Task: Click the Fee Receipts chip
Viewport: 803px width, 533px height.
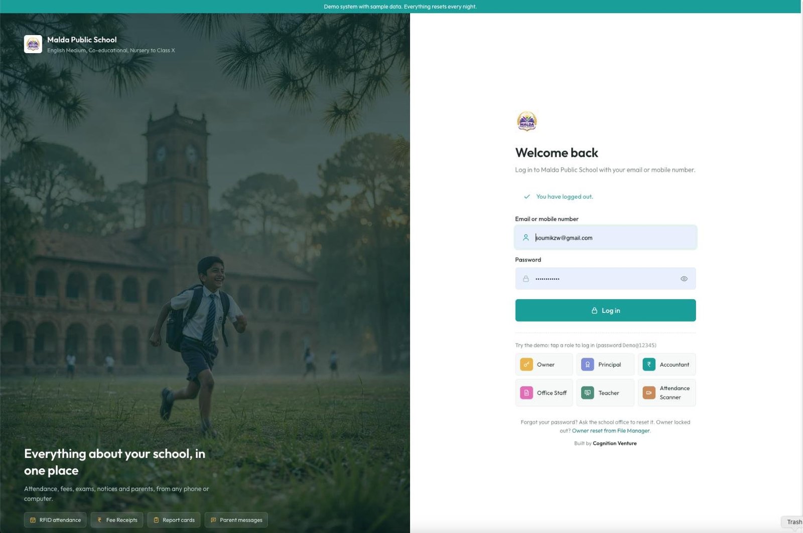Action: [117, 520]
